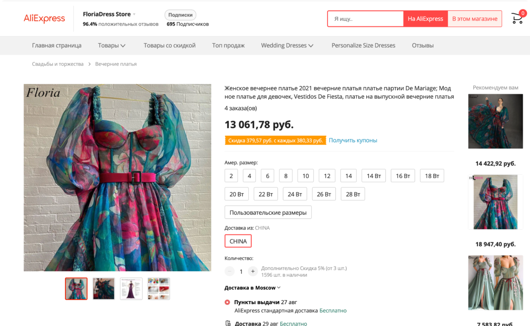Click the minus quantity button
This screenshot has width=530, height=326.
coord(230,271)
